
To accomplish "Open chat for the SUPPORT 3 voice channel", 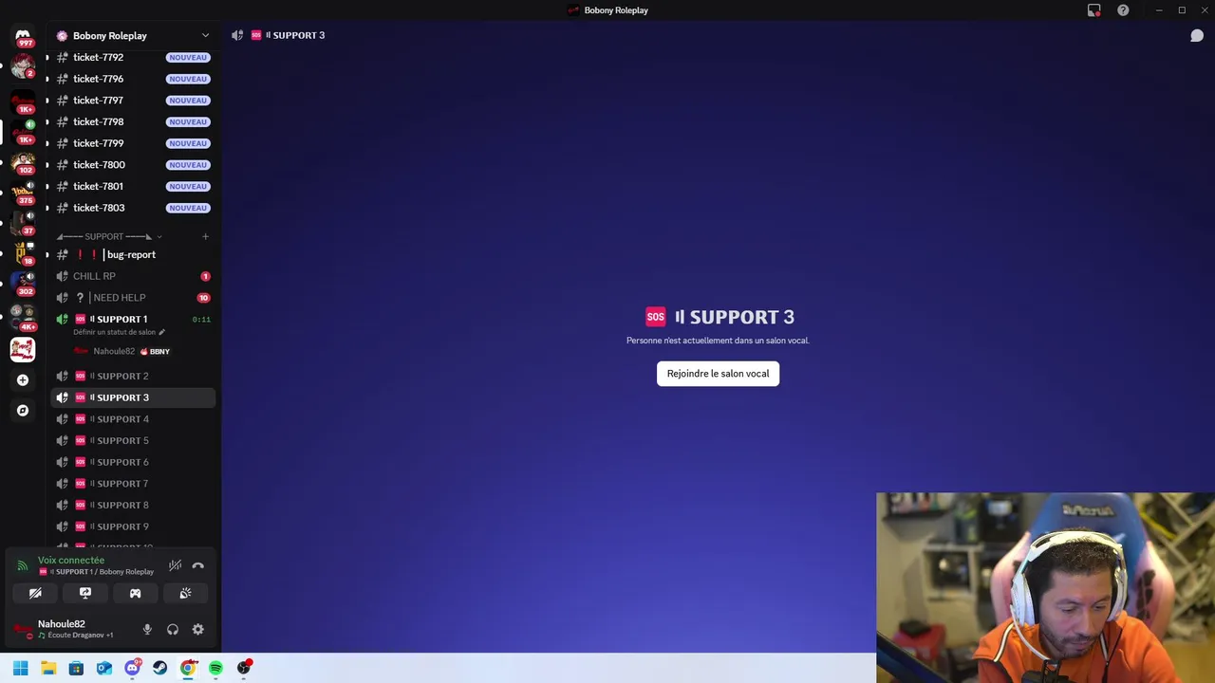I will coord(1197,36).
